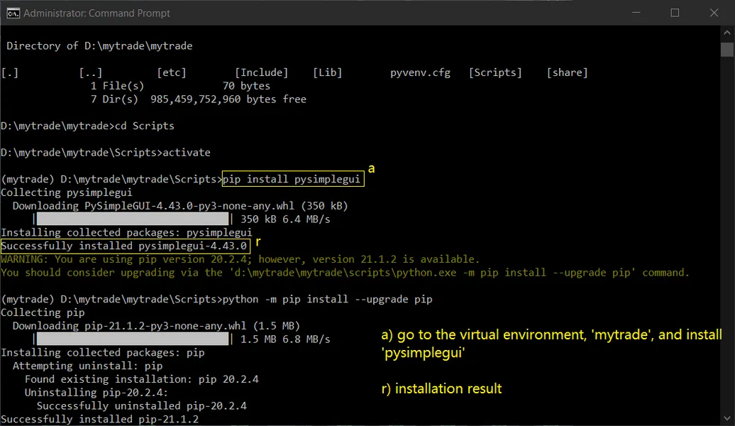Select the pyvenv.cfg file entry
The image size is (735, 426).
[420, 72]
